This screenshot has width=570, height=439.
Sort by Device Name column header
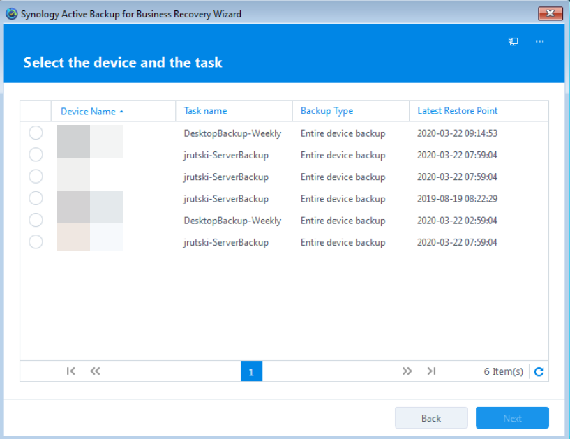pyautogui.click(x=113, y=111)
